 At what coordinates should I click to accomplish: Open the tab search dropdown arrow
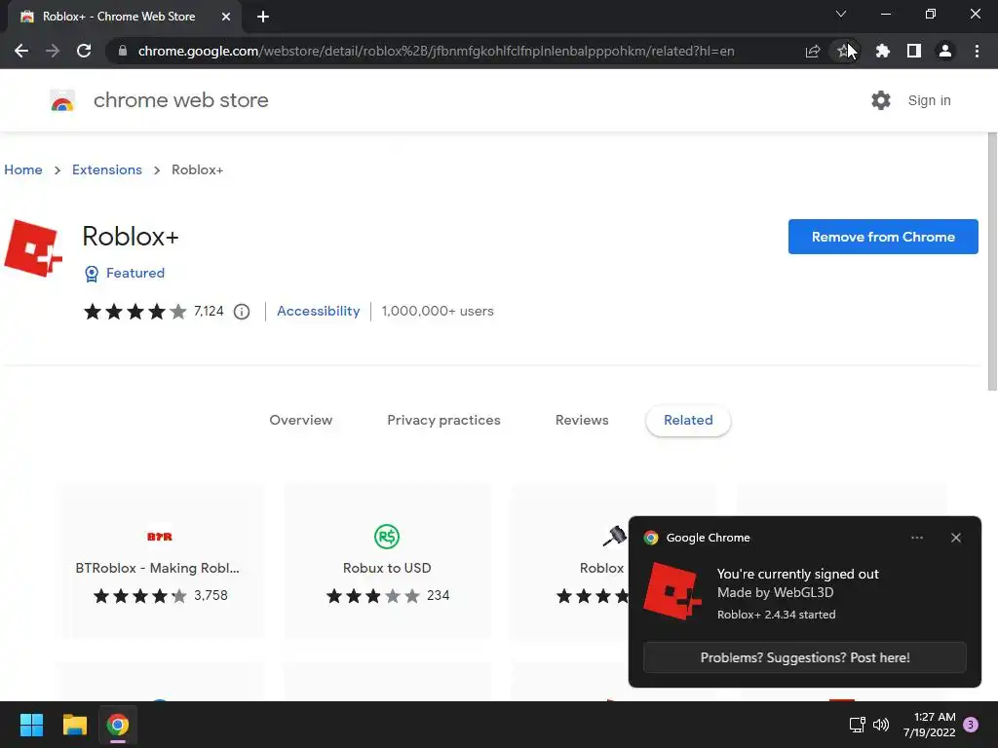pyautogui.click(x=841, y=14)
